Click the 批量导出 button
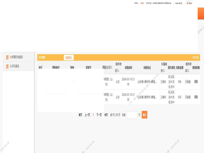Screen dimensions: 204x153 (69, 58)
